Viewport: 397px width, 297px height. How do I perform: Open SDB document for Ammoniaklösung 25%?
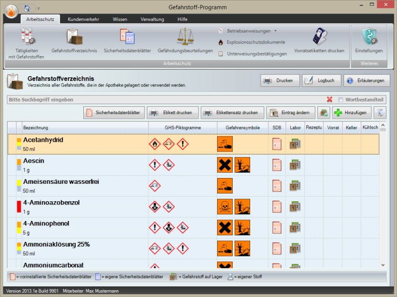pos(277,249)
